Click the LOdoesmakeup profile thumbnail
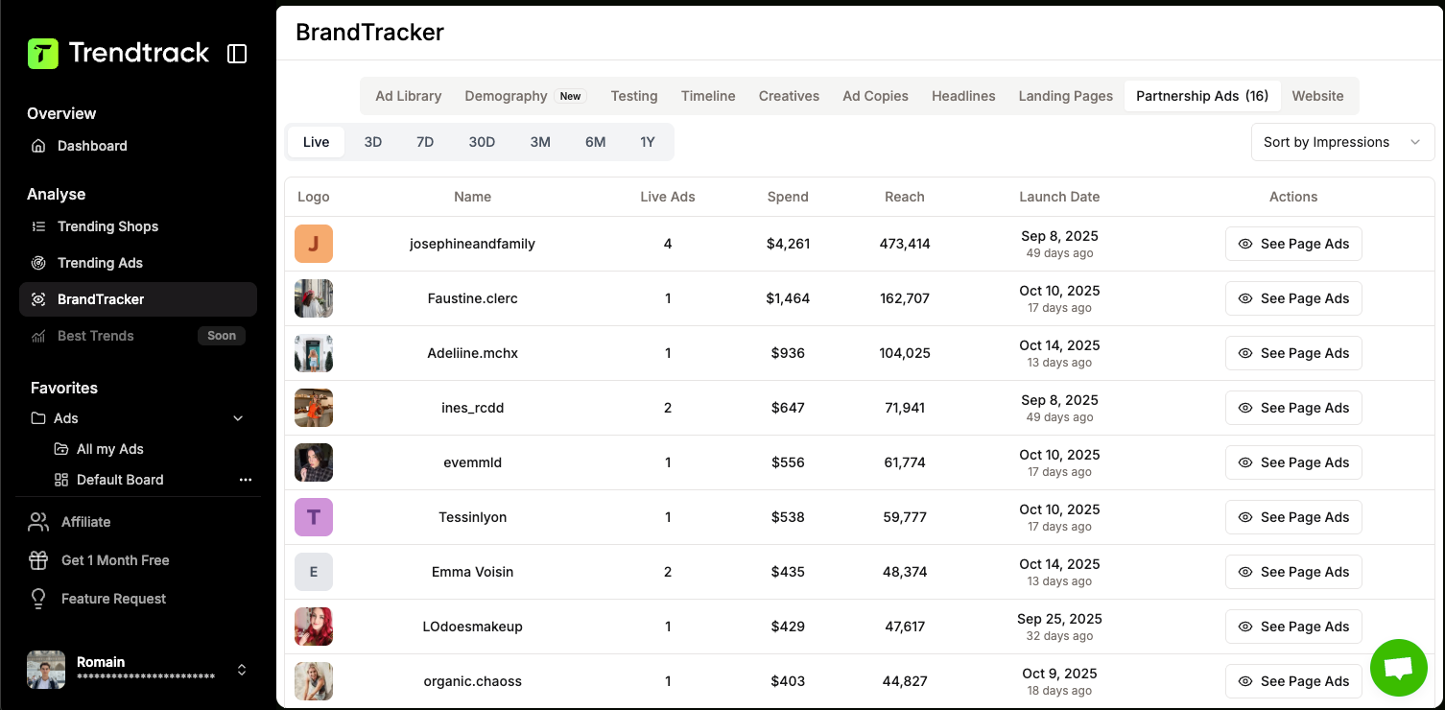This screenshot has width=1445, height=710. [x=314, y=627]
